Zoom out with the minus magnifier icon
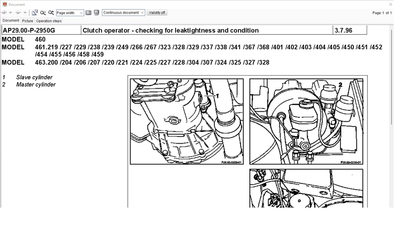This screenshot has width=414, height=235. click(43, 13)
